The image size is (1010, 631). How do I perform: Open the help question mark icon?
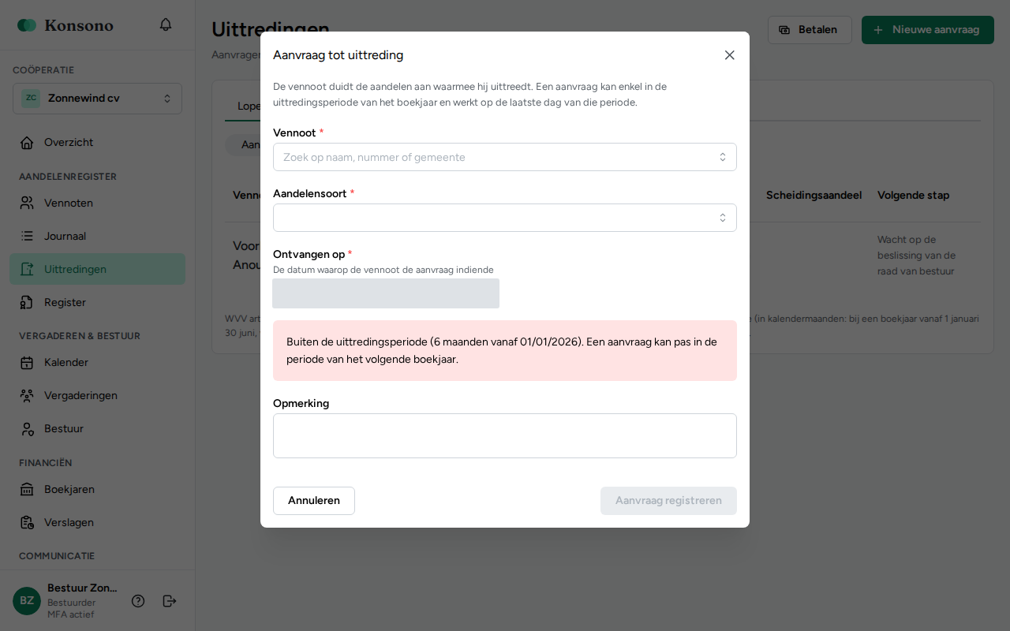tap(138, 601)
